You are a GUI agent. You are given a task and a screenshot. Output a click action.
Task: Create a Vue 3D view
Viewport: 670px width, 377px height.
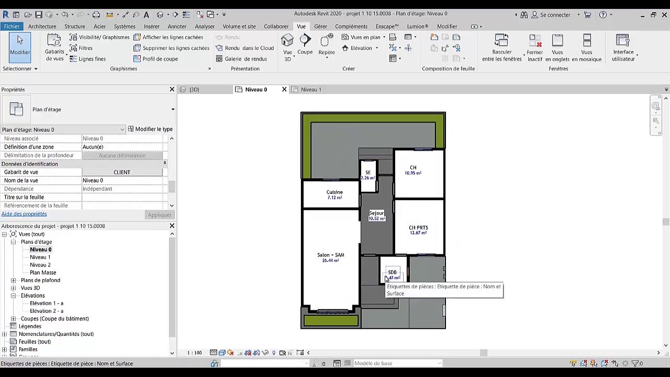[287, 48]
